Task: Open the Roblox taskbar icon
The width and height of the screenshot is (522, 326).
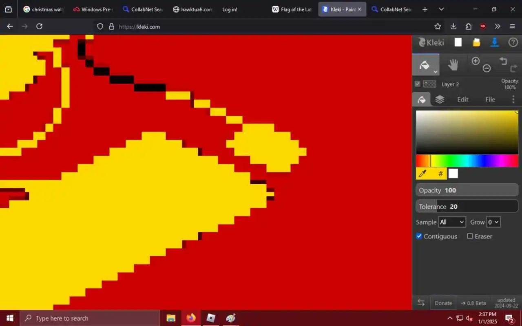Action: [x=211, y=318]
